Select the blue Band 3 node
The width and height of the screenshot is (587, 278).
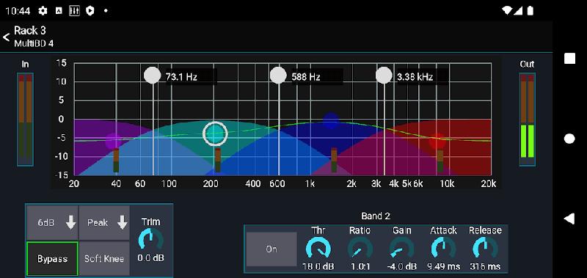tap(331, 120)
